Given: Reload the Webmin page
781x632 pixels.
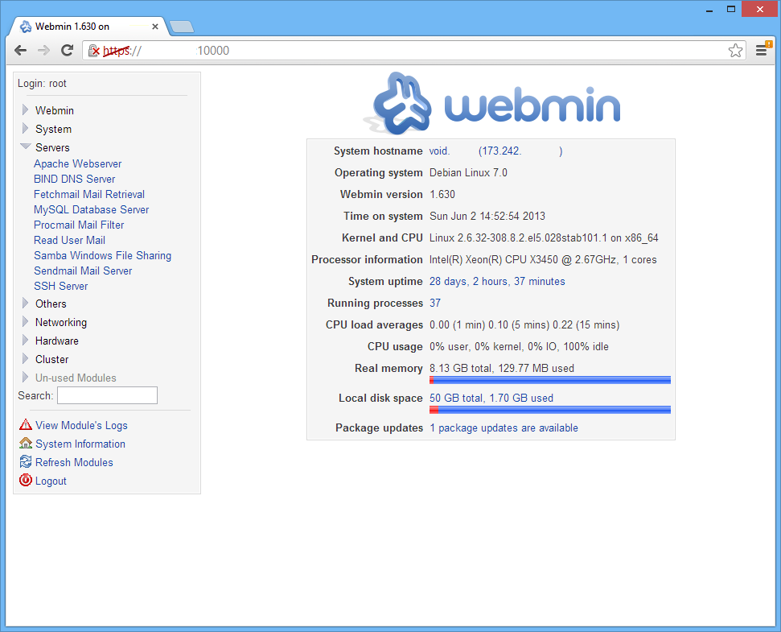Looking at the screenshot, I should pos(68,51).
